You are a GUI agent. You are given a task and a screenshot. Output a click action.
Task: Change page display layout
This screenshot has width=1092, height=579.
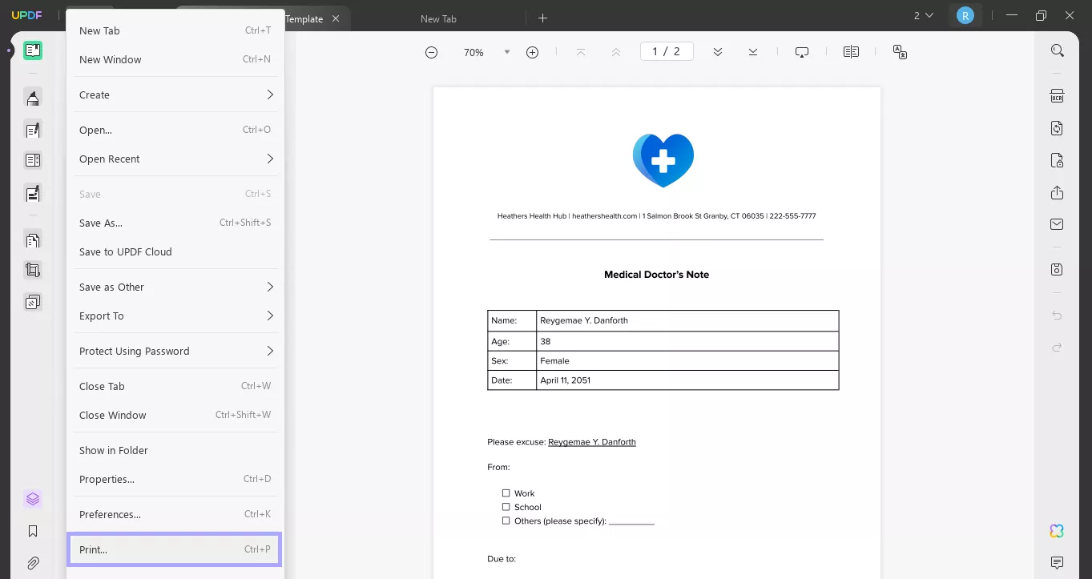pos(851,52)
